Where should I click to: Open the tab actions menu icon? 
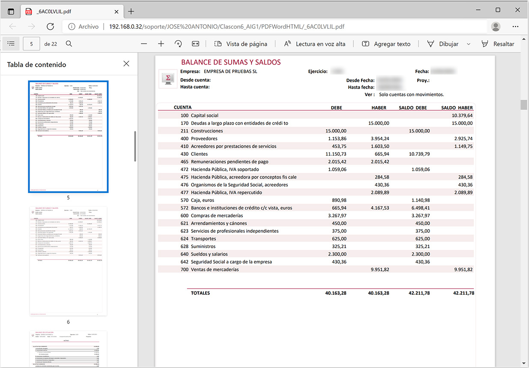tap(11, 11)
